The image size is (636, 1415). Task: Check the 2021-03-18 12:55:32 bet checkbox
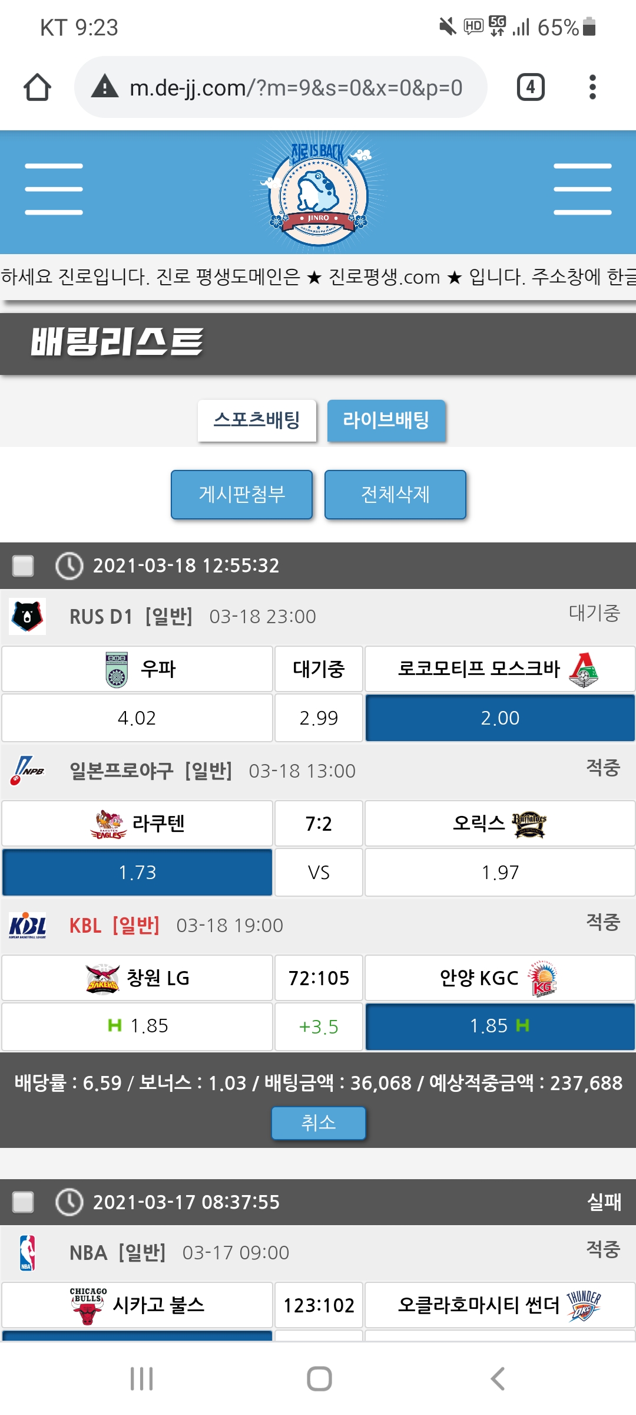24,565
